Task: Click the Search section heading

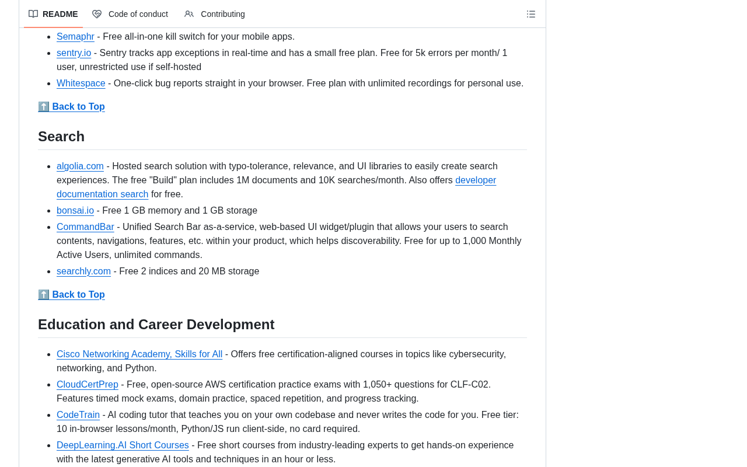Action: tap(61, 137)
